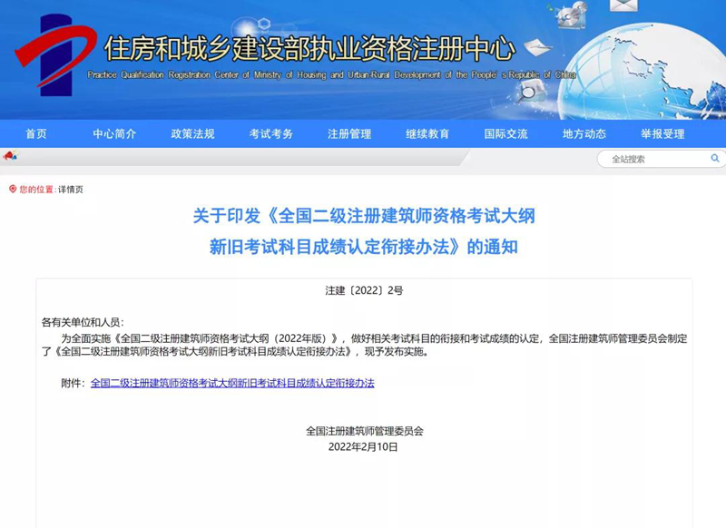Open the 首页 home menu item

click(36, 134)
